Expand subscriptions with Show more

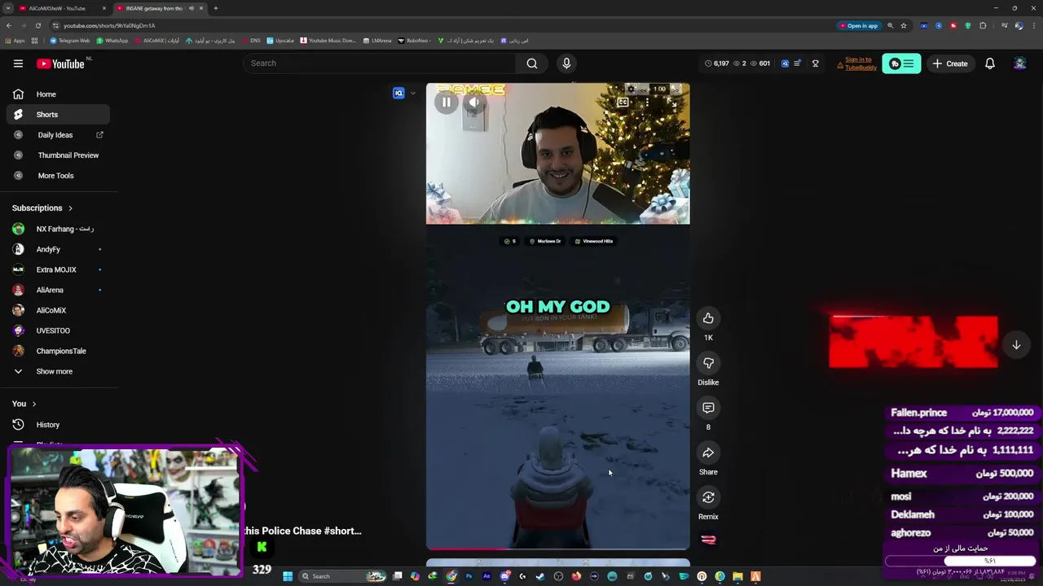tap(57, 371)
